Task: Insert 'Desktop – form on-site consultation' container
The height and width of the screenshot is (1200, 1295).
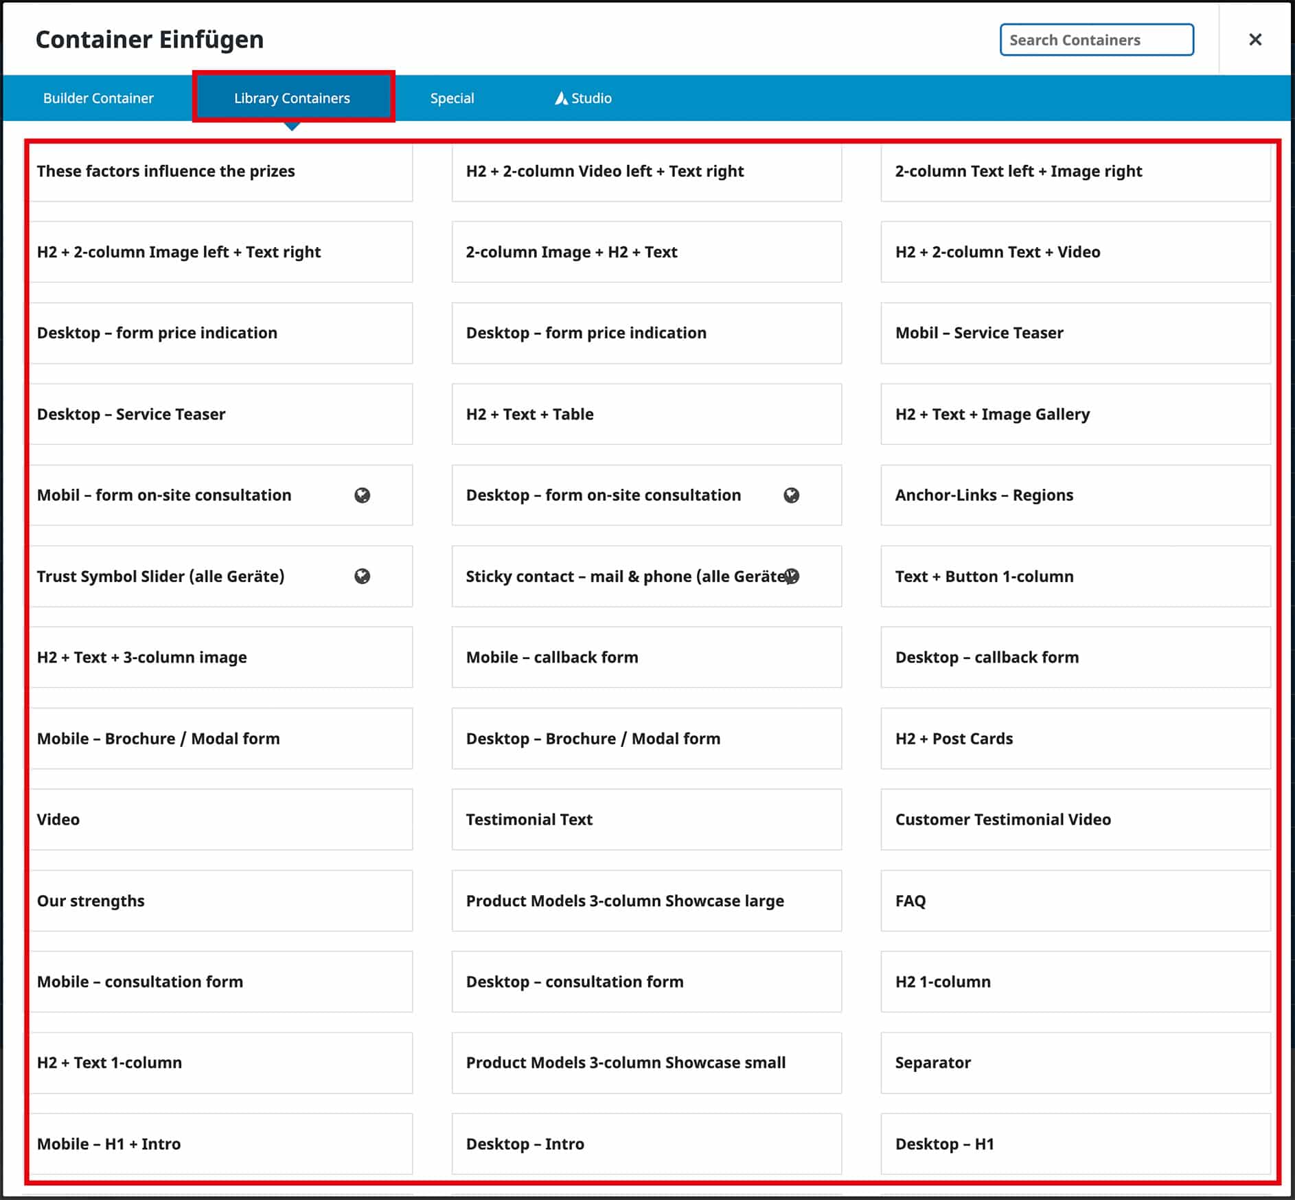Action: pos(647,496)
